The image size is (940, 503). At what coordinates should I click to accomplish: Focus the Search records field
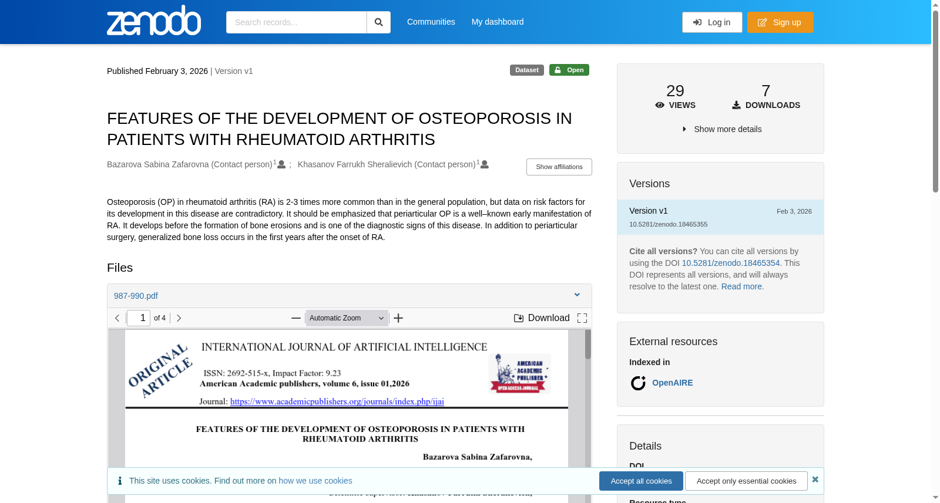pos(296,22)
